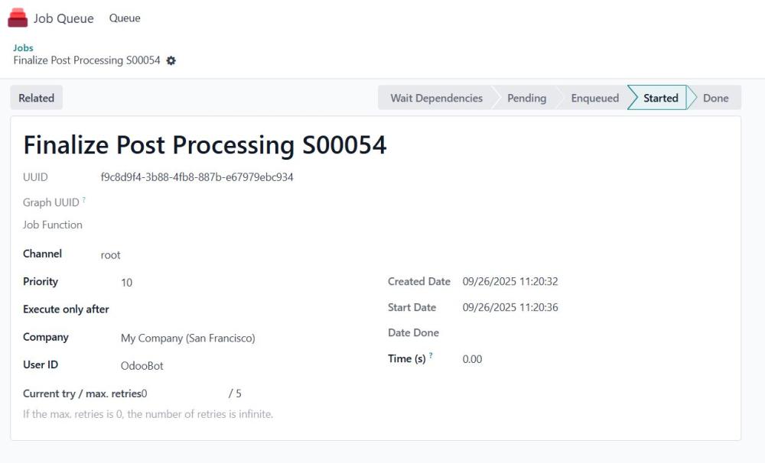Select the Done status stage

pyautogui.click(x=715, y=98)
